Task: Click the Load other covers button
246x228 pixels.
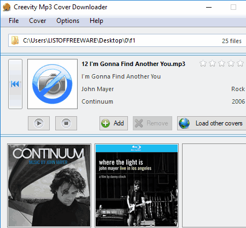Action: click(212, 123)
